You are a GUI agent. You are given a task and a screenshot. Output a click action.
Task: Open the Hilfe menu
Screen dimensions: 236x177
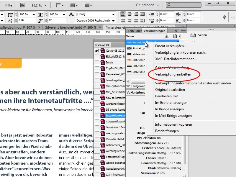(x=9, y=5)
